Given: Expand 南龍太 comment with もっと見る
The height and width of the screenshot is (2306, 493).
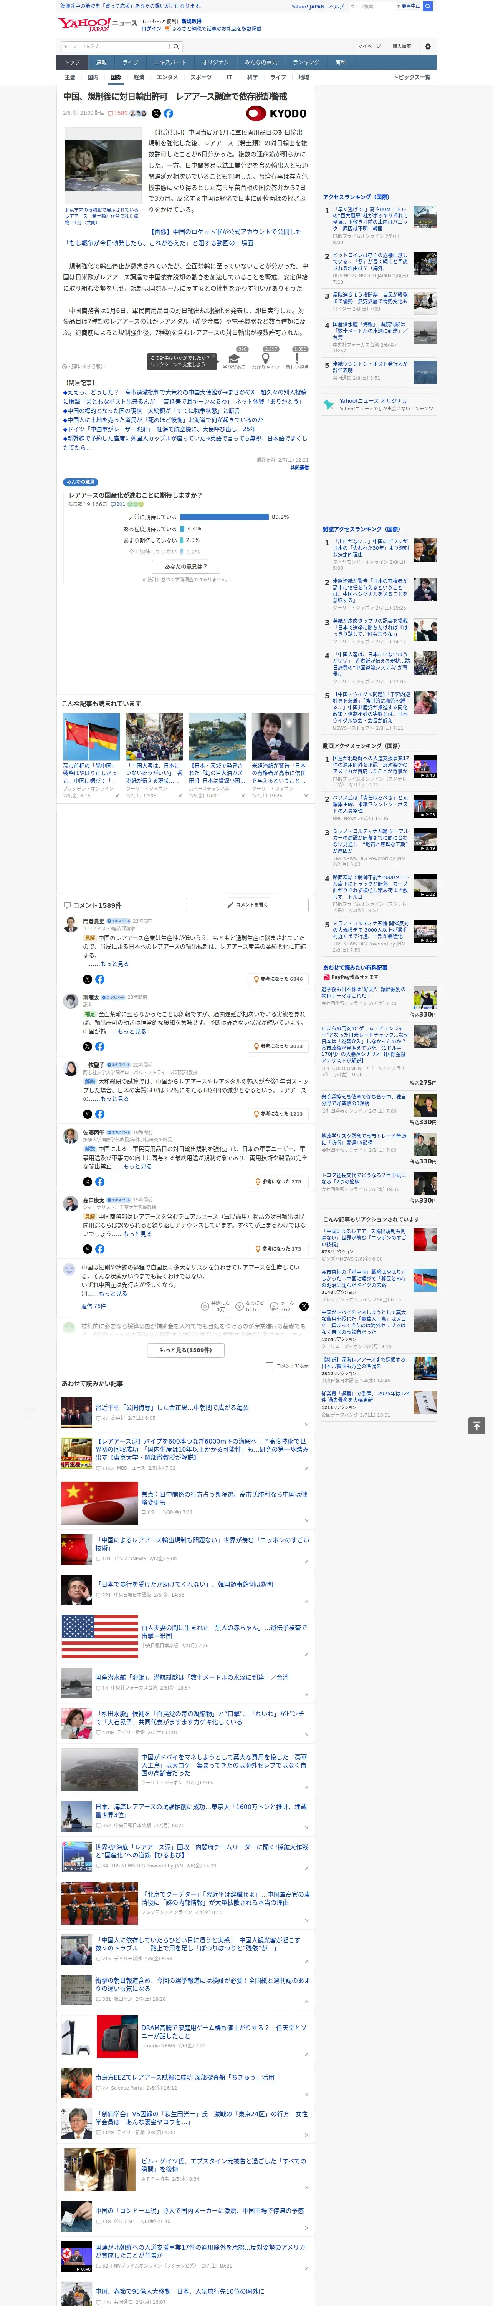Looking at the screenshot, I should tap(132, 1031).
